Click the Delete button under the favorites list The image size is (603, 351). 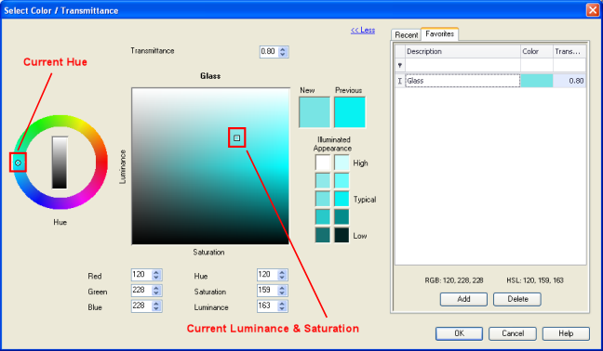(x=517, y=299)
